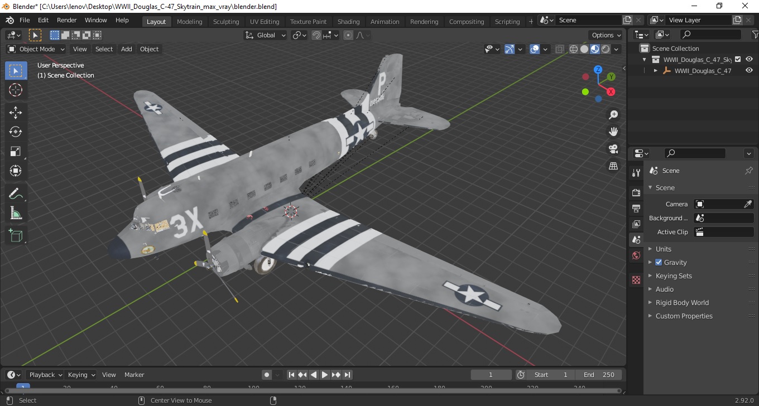
Task: Pin the Scene properties panel
Action: coord(749,171)
